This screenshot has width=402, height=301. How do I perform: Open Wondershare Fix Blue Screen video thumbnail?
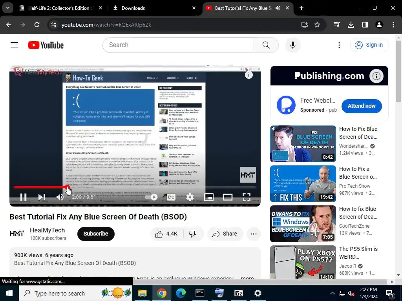click(303, 144)
